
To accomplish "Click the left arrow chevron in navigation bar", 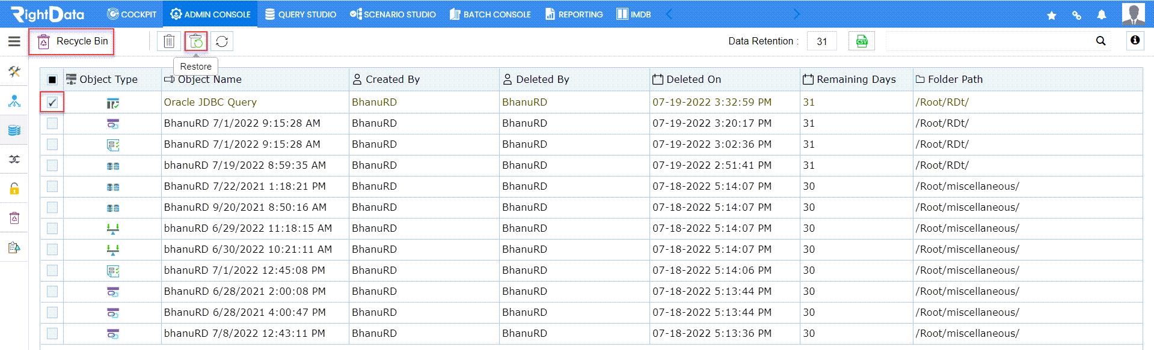I will pos(669,14).
